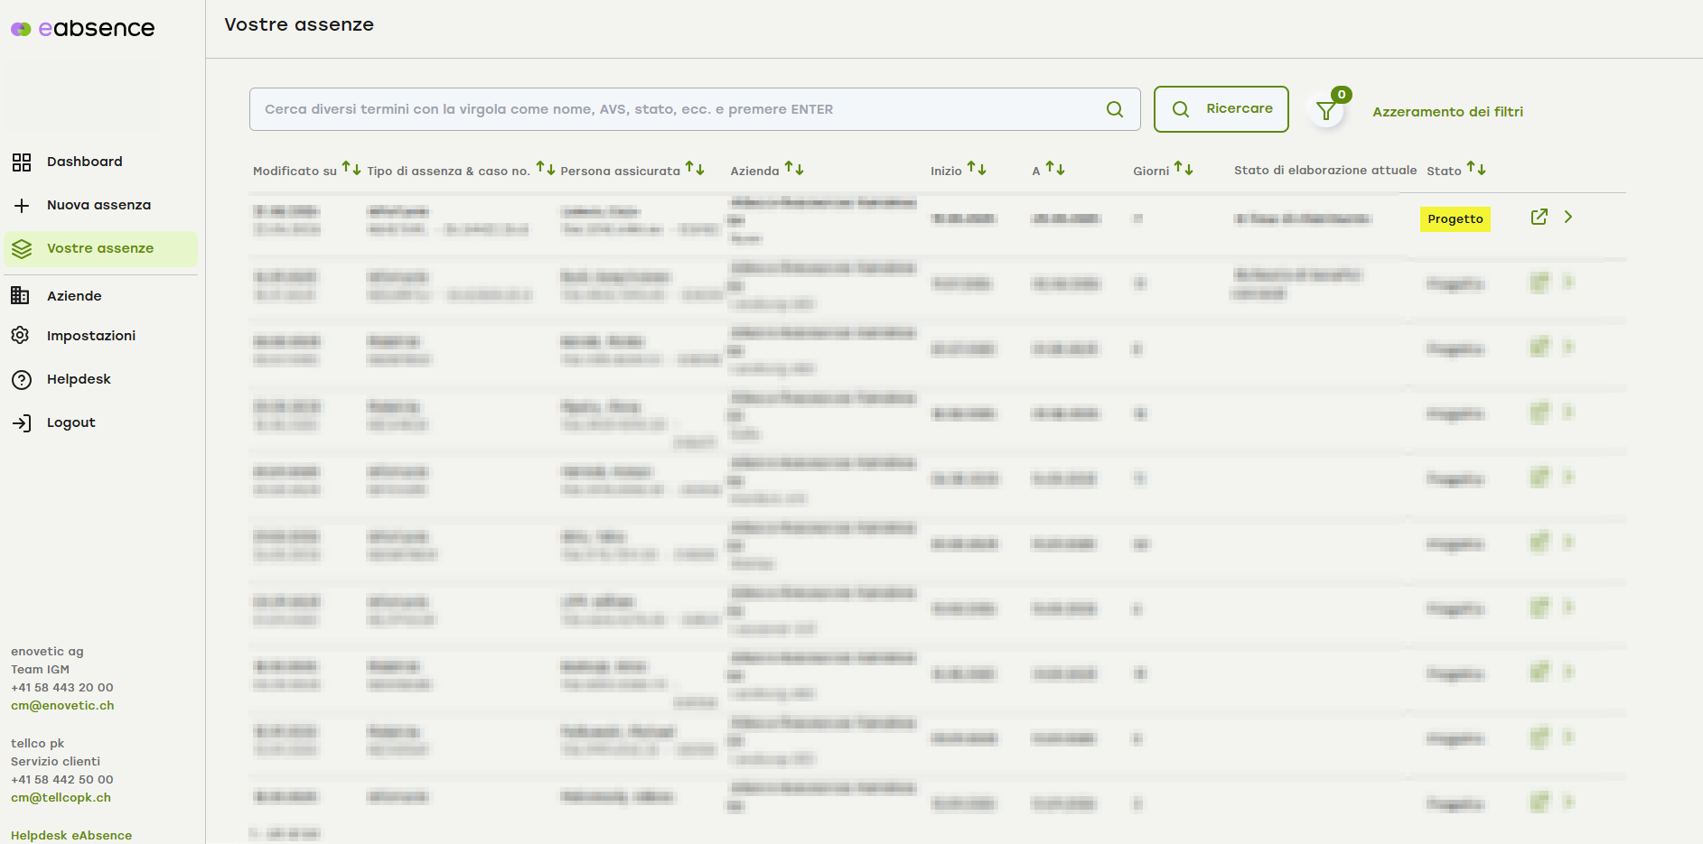
Task: Sort by Inizio column arrows
Action: click(977, 169)
